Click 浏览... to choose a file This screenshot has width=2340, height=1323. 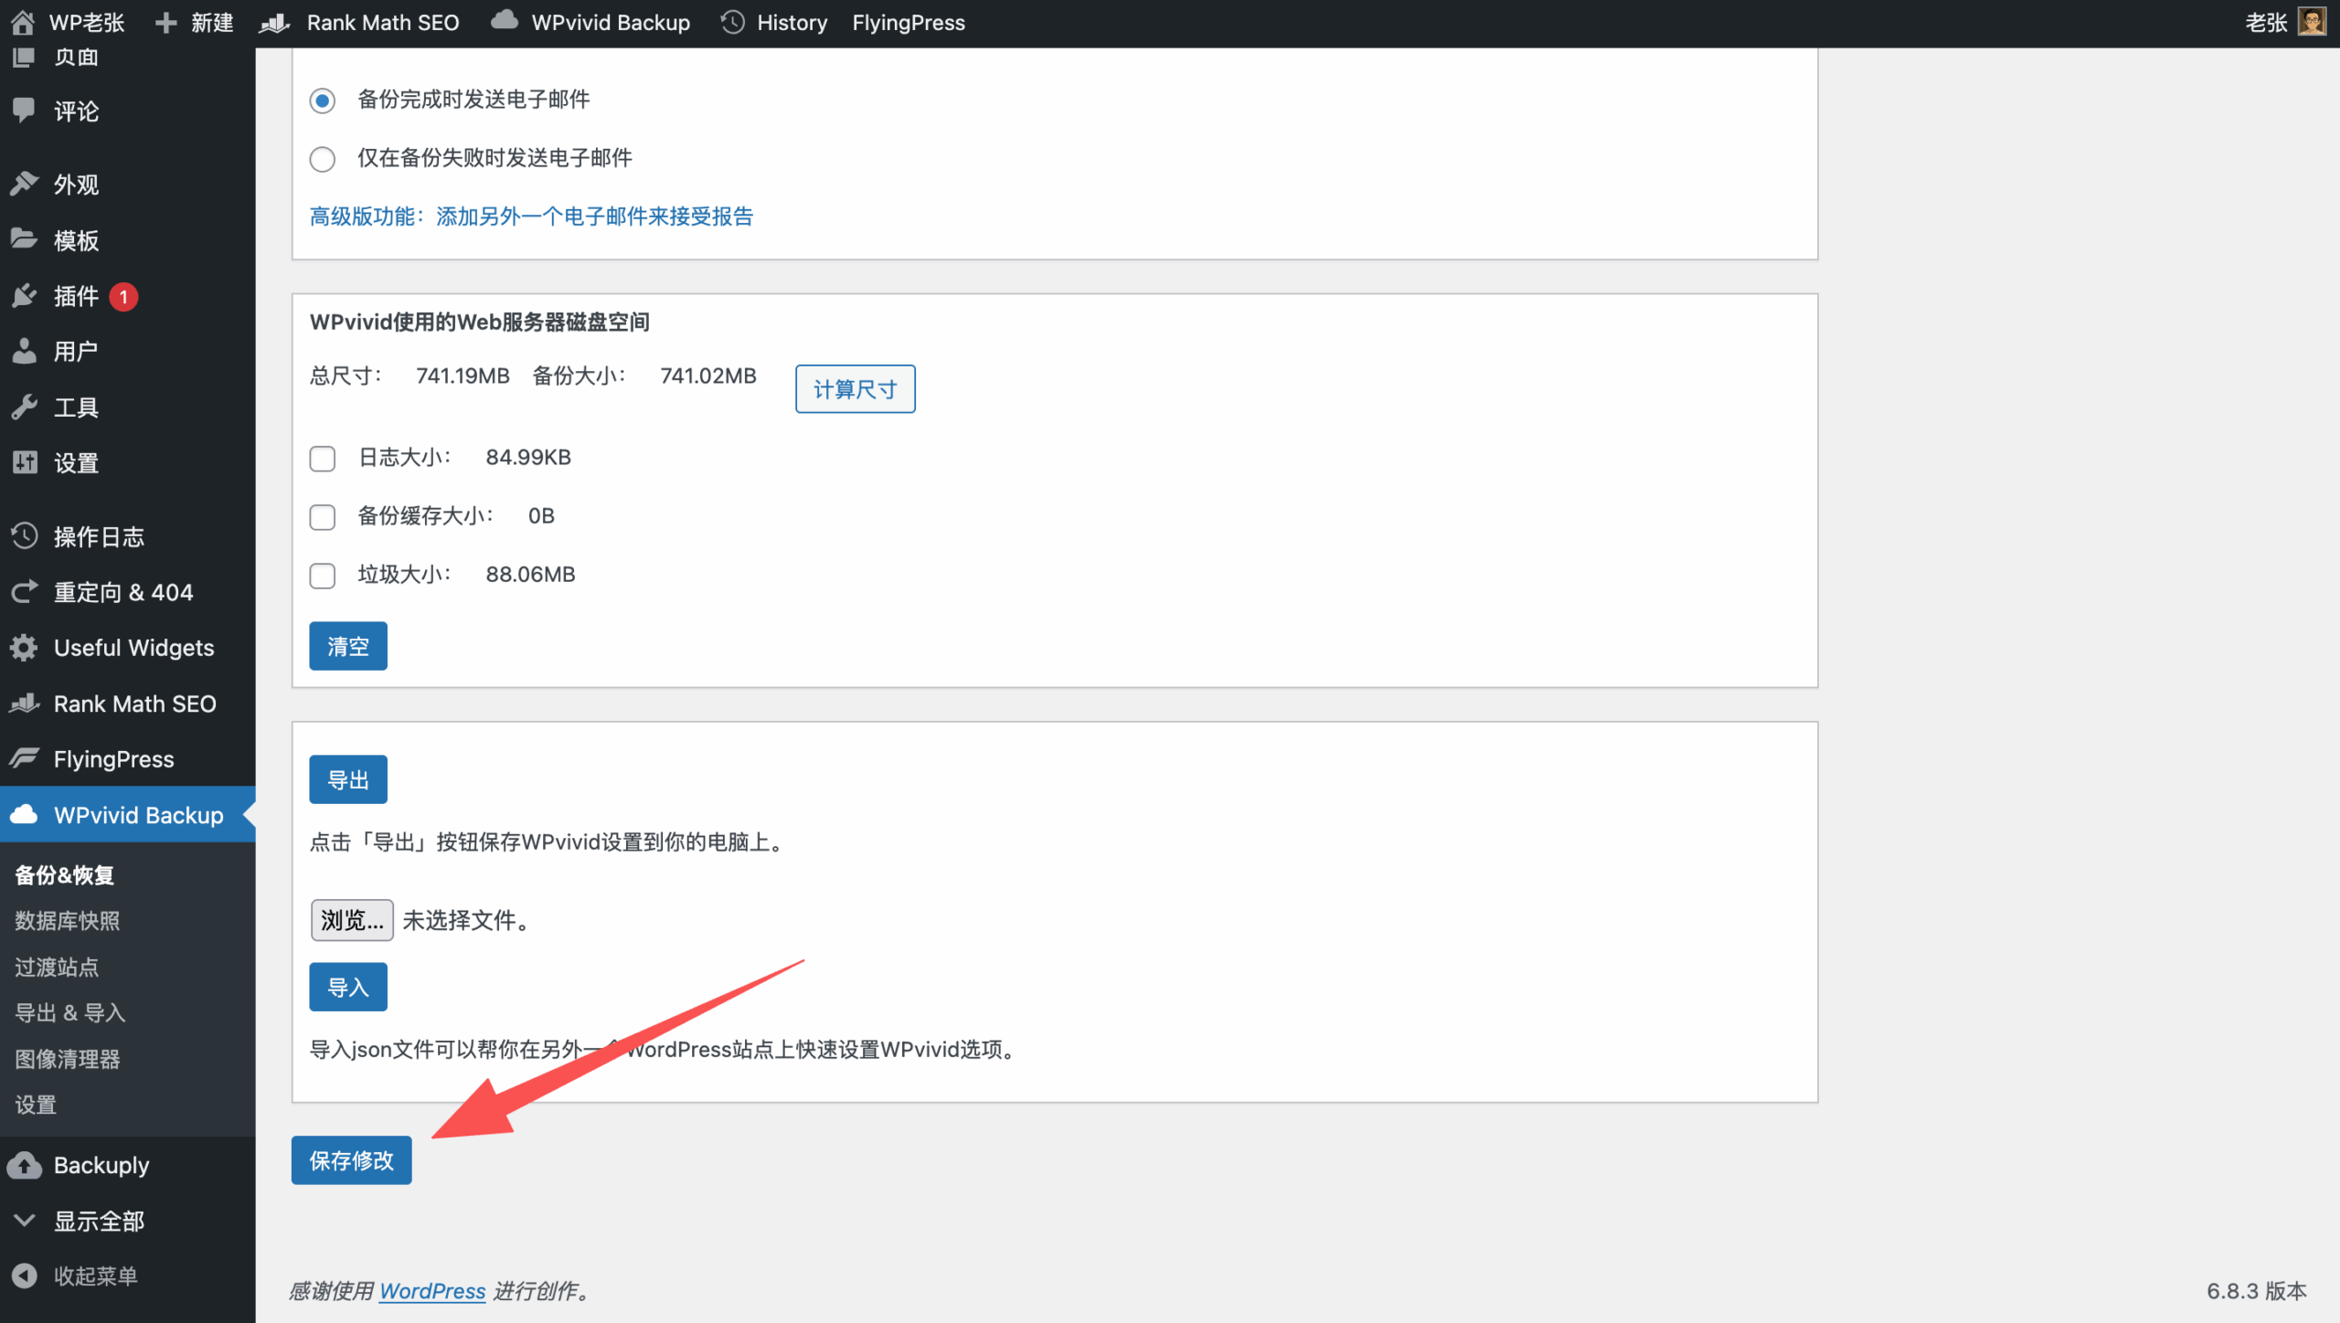tap(352, 920)
